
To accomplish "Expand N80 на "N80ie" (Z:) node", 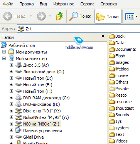I will click(11, 124).
